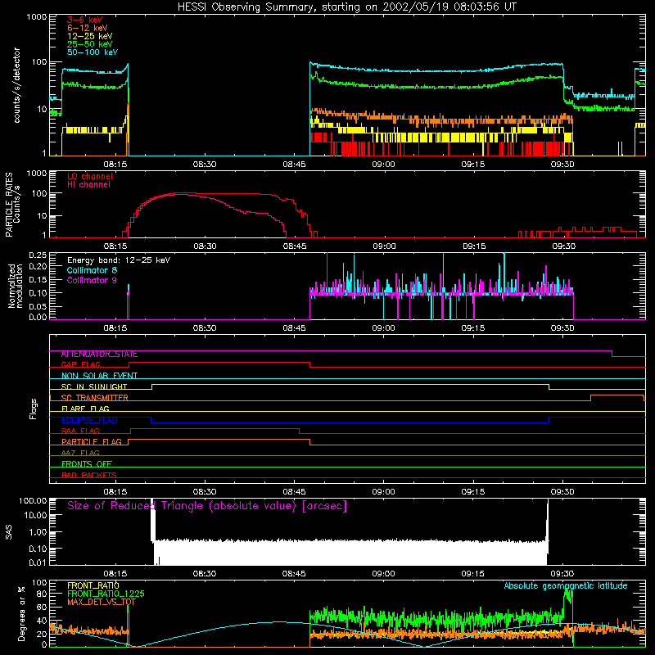
Task: Click the FRONT_RATIO legend label
Action: click(93, 585)
